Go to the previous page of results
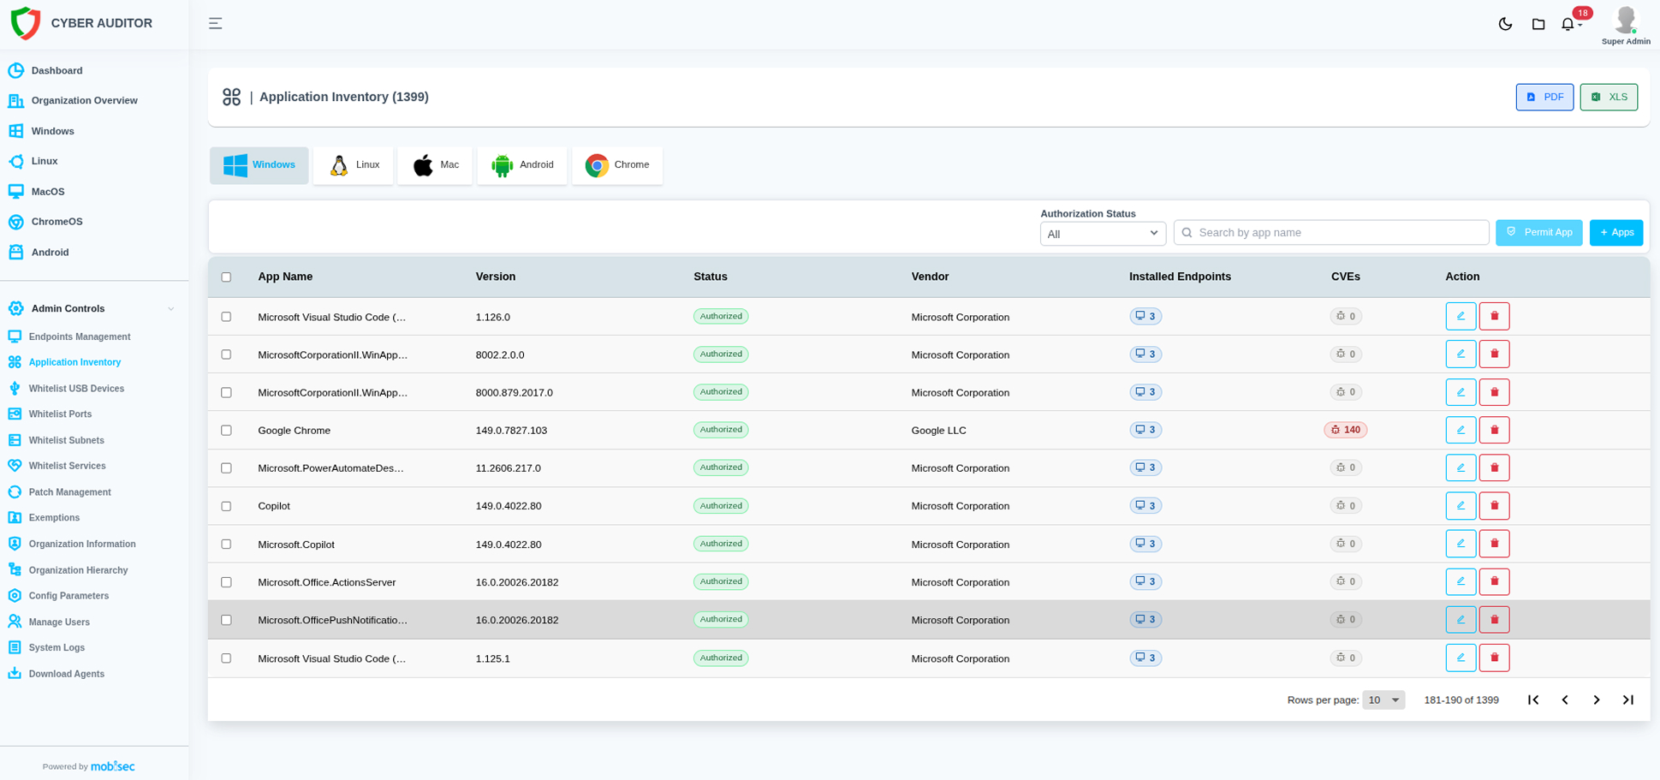 tap(1565, 700)
